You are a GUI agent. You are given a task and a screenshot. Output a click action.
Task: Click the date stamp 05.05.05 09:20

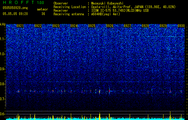(15, 14)
